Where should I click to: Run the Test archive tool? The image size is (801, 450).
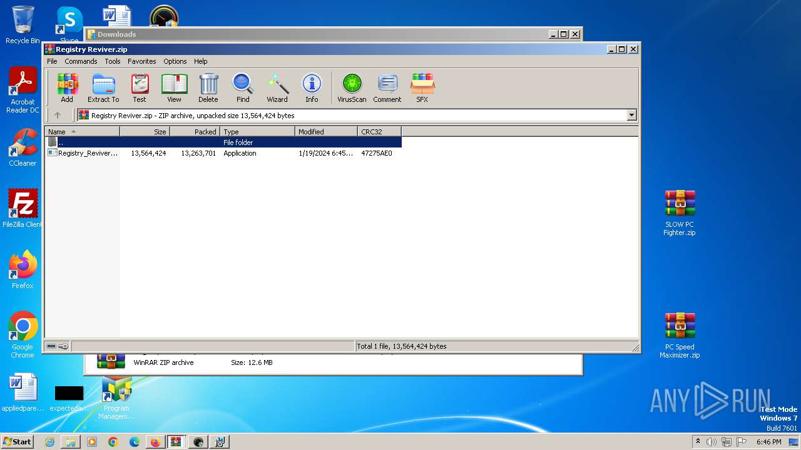140,87
